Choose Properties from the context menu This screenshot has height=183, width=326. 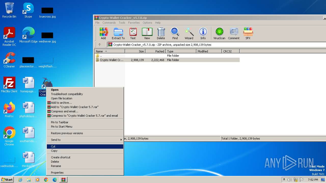point(57,173)
